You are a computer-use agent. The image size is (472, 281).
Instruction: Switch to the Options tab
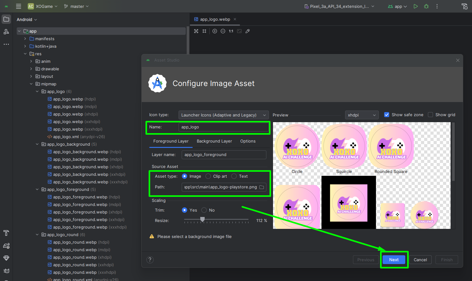(248, 141)
